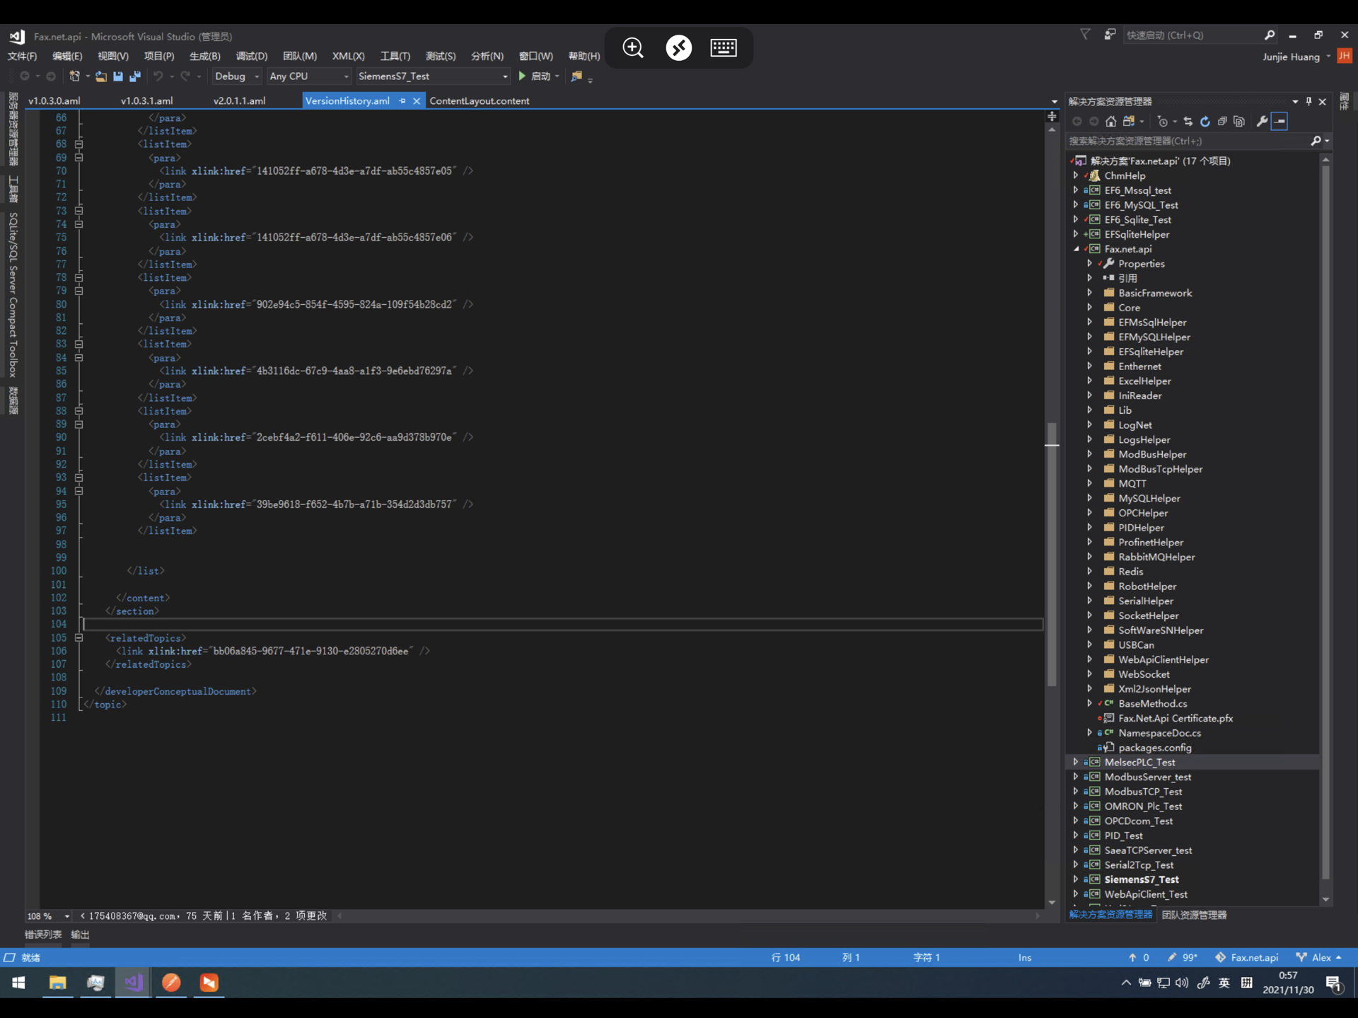This screenshot has width=1358, height=1018.
Task: Click Solution Explorer Home icon
Action: (x=1110, y=122)
